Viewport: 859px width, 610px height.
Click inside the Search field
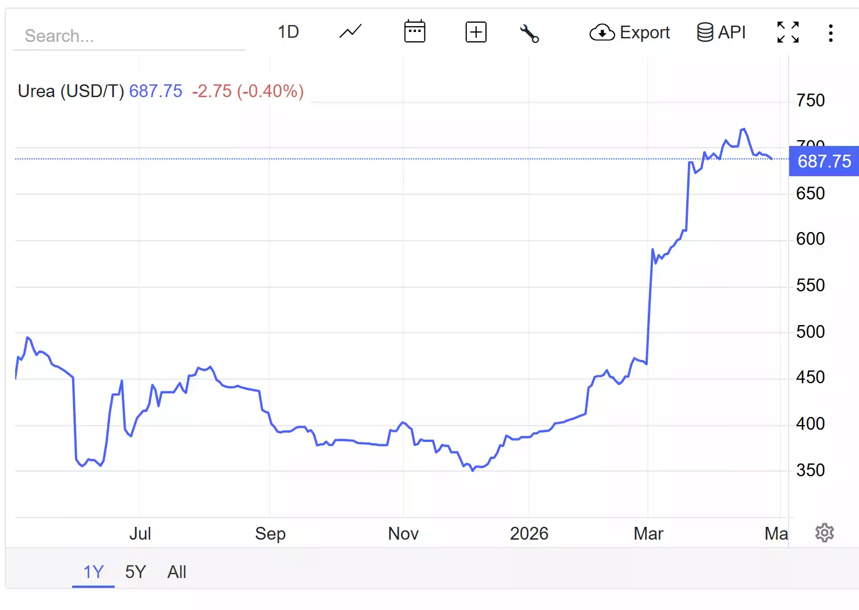[x=128, y=35]
